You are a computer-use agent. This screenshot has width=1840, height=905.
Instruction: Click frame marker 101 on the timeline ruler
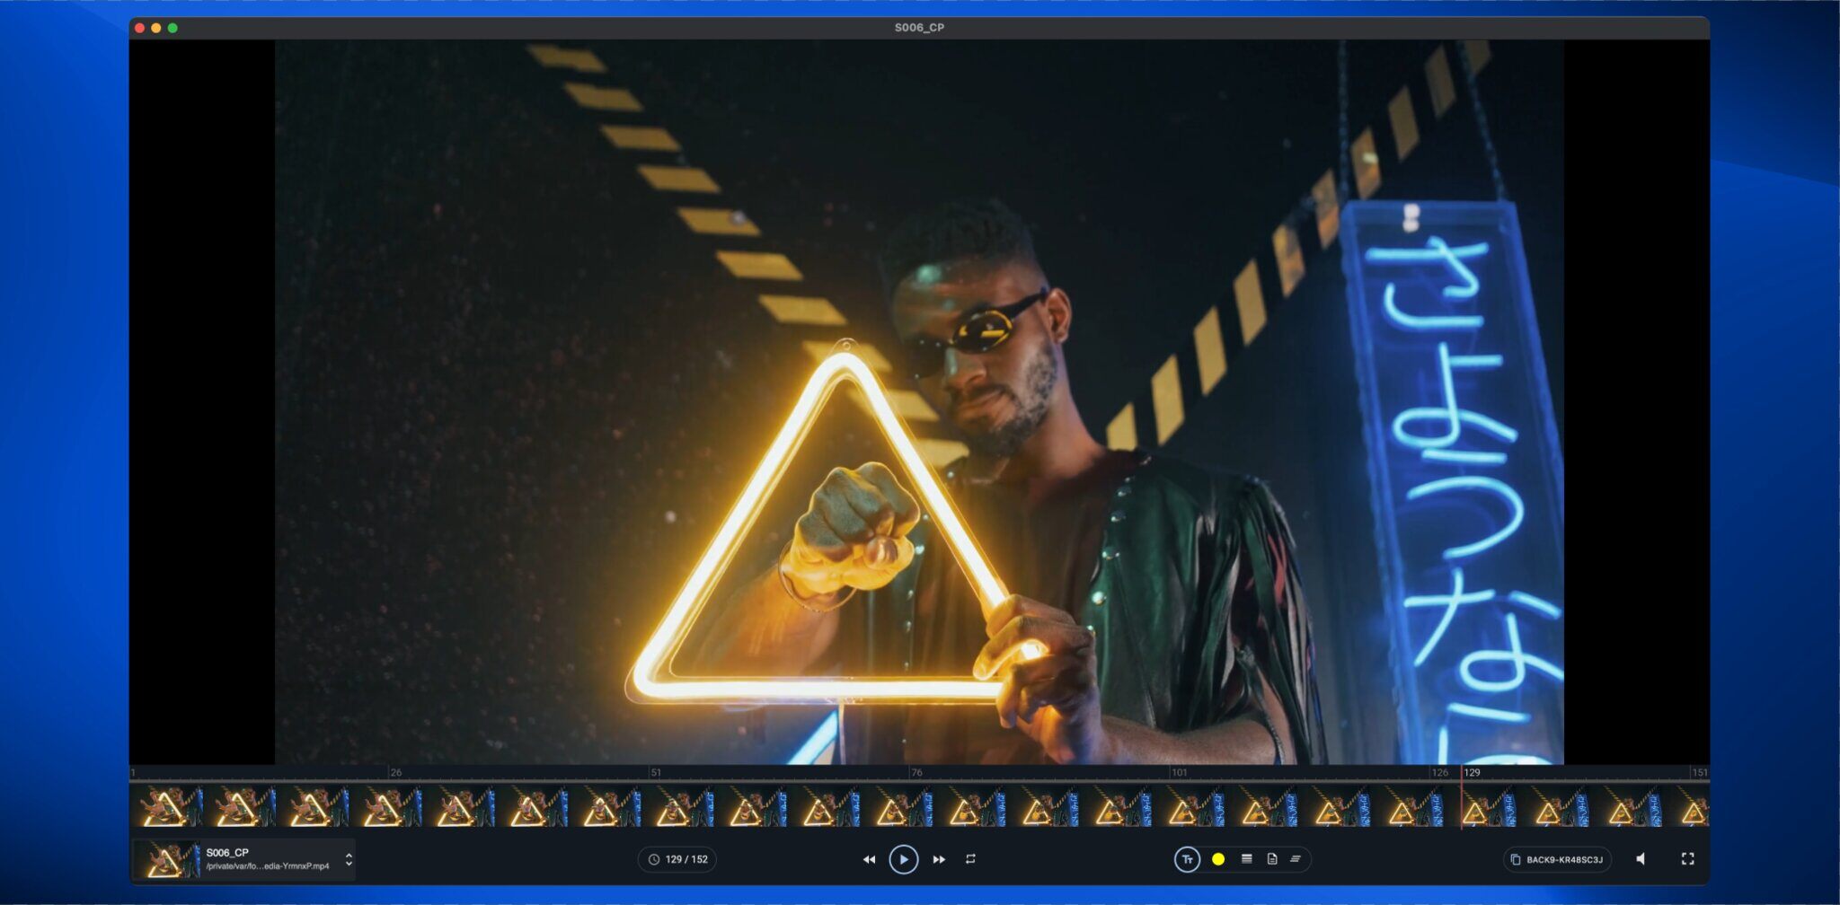click(1179, 772)
